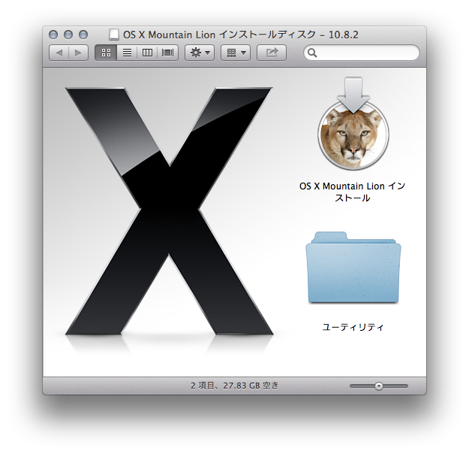Image resolution: width=469 pixels, height=454 pixels.
Task: Click the Share toolbar button
Action: (272, 53)
